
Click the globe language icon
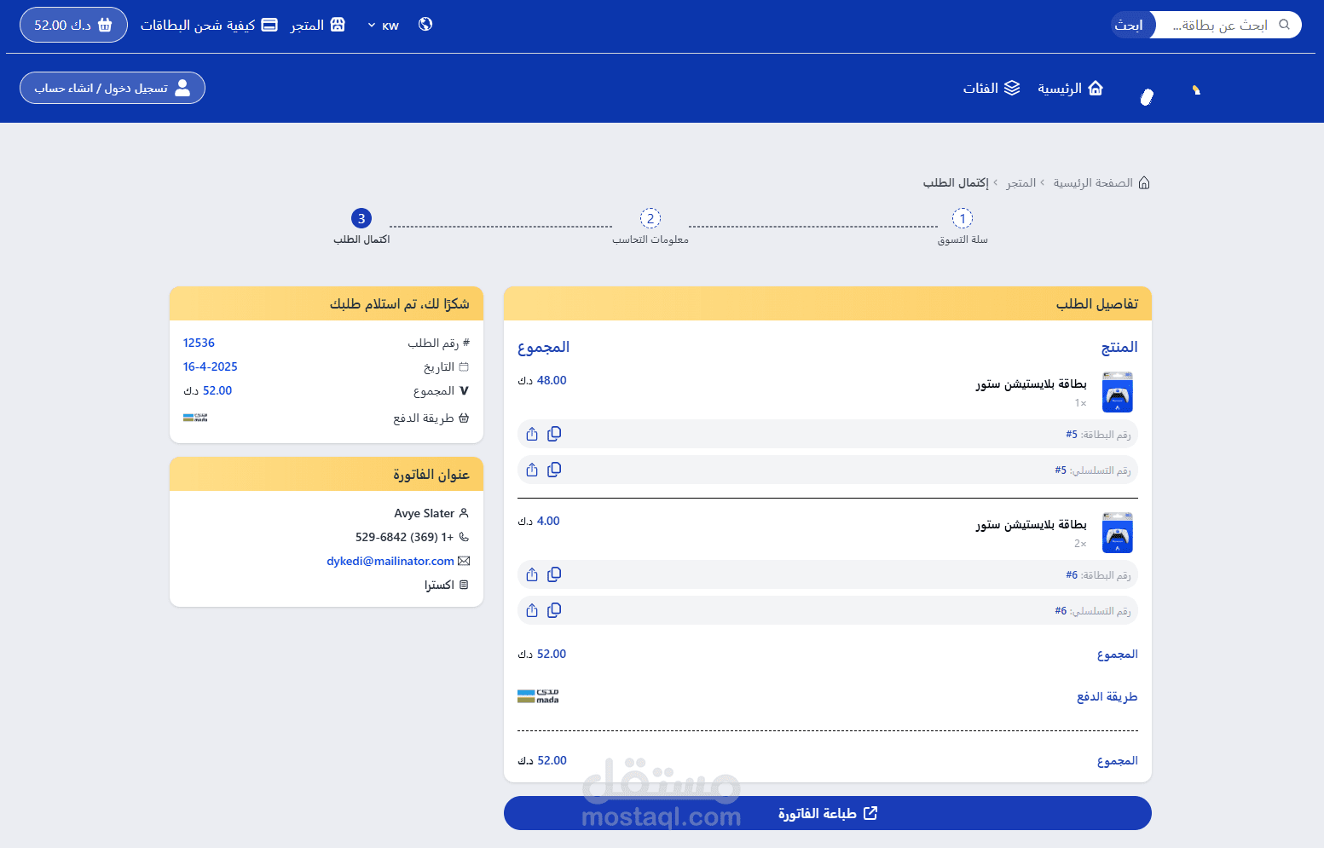425,24
